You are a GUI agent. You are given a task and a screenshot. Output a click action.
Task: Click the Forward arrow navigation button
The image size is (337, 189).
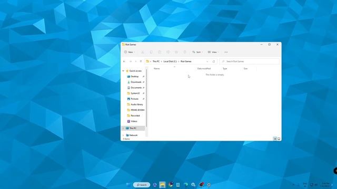(x=130, y=61)
